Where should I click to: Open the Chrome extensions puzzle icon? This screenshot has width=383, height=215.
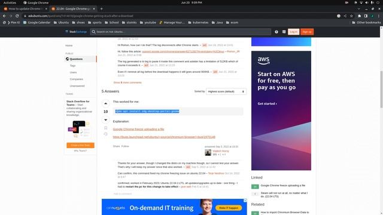coord(359,16)
